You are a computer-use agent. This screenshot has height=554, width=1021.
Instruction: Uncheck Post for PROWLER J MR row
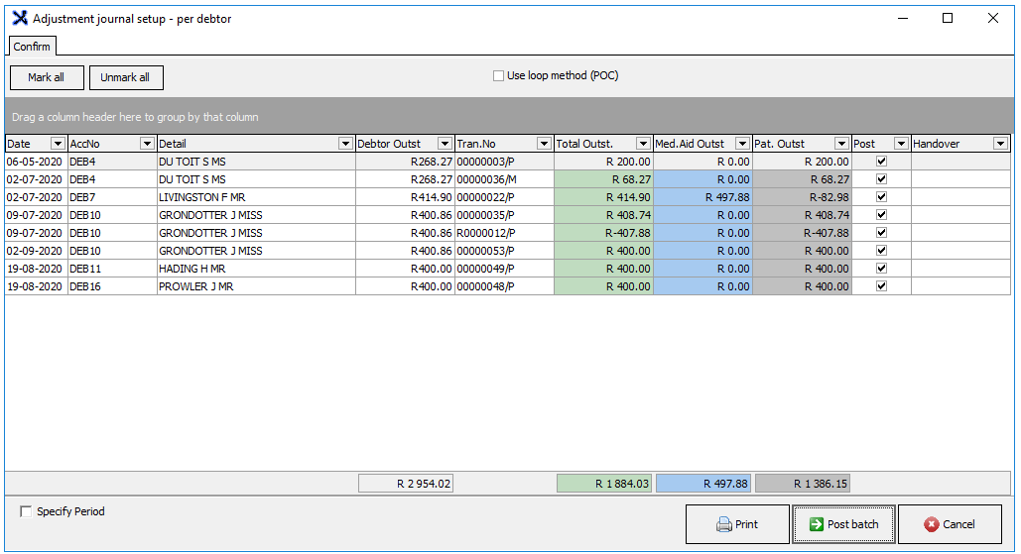(x=881, y=286)
